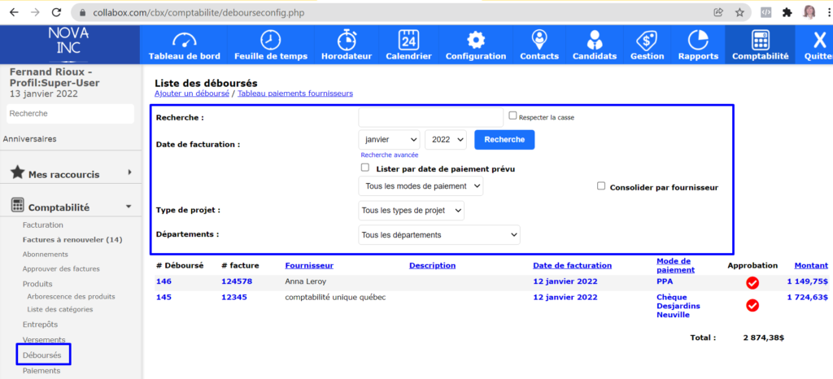Viewport: 833px width, 379px height.
Task: Click the browser address bar URL
Action: point(198,13)
